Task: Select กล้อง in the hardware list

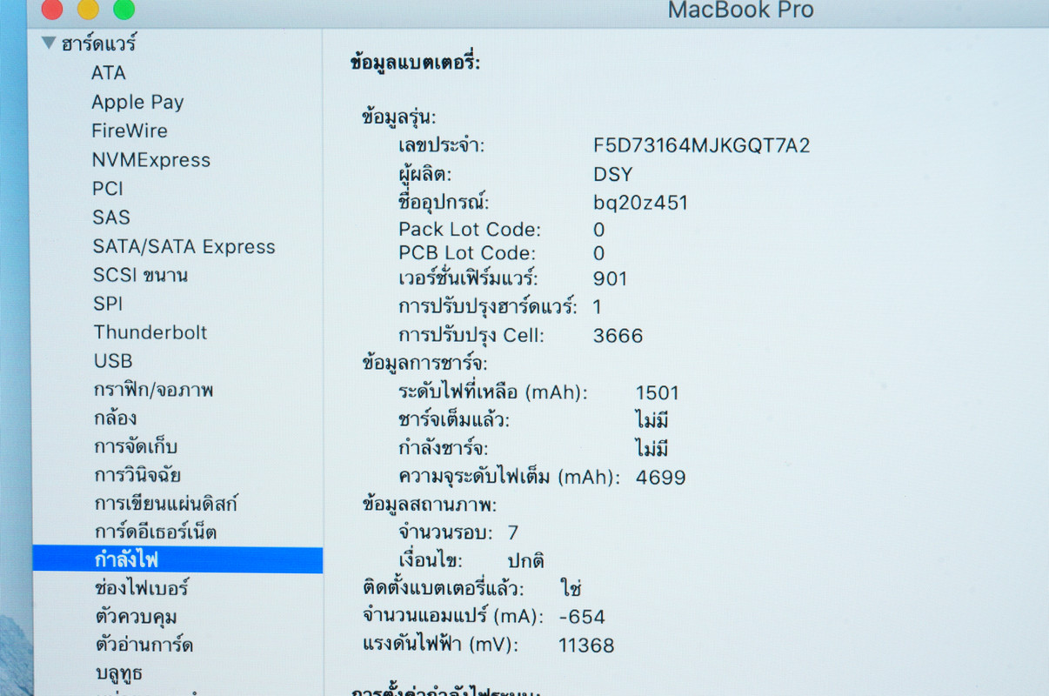Action: point(116,418)
